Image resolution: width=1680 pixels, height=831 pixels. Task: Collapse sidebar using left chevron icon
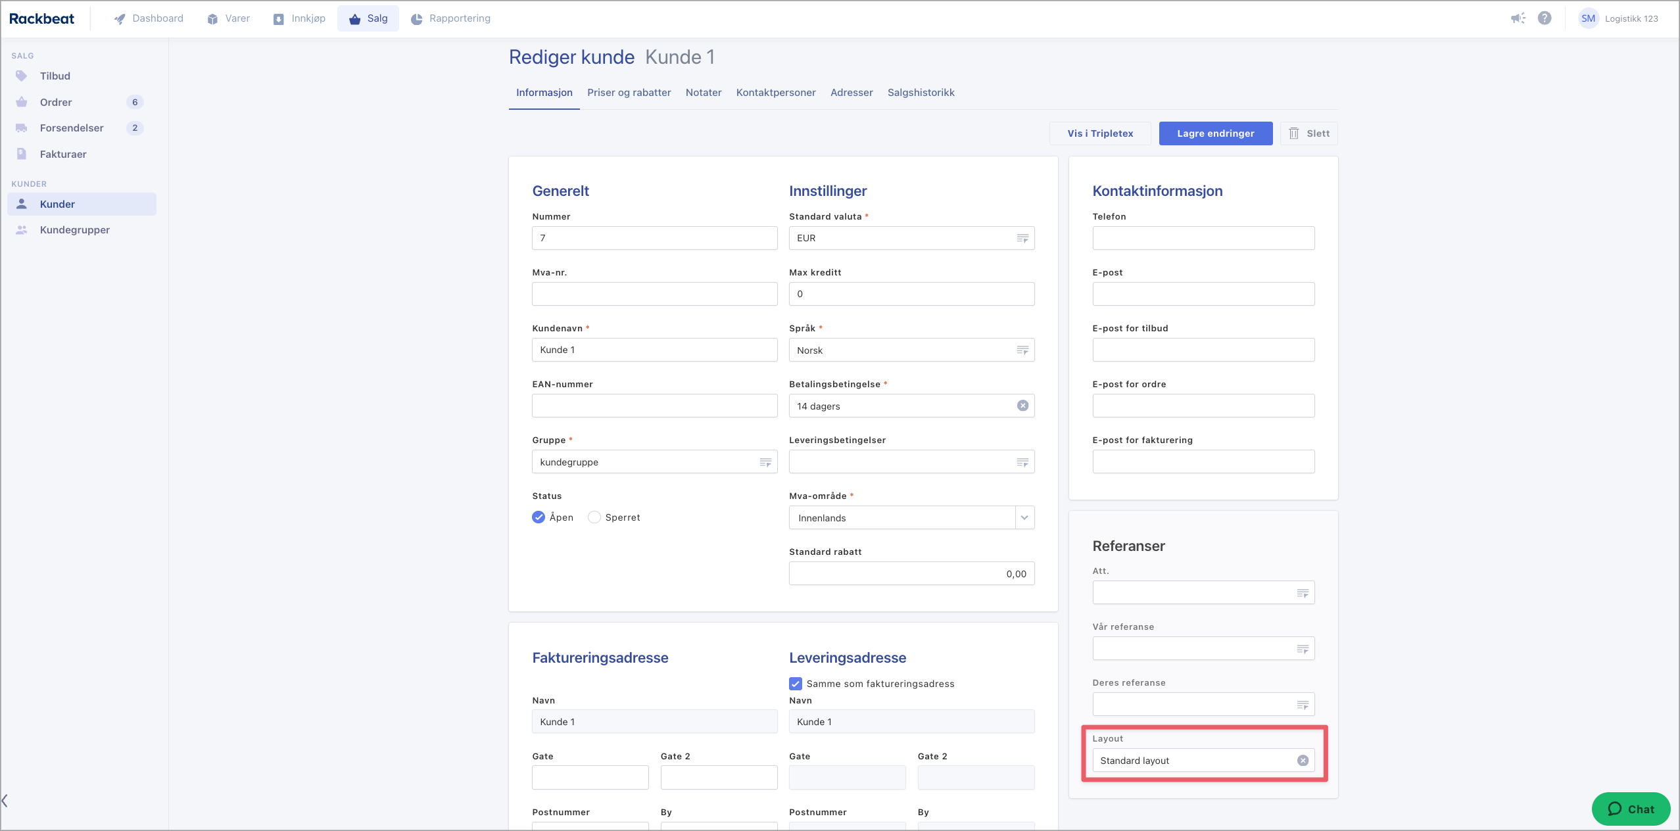(5, 801)
